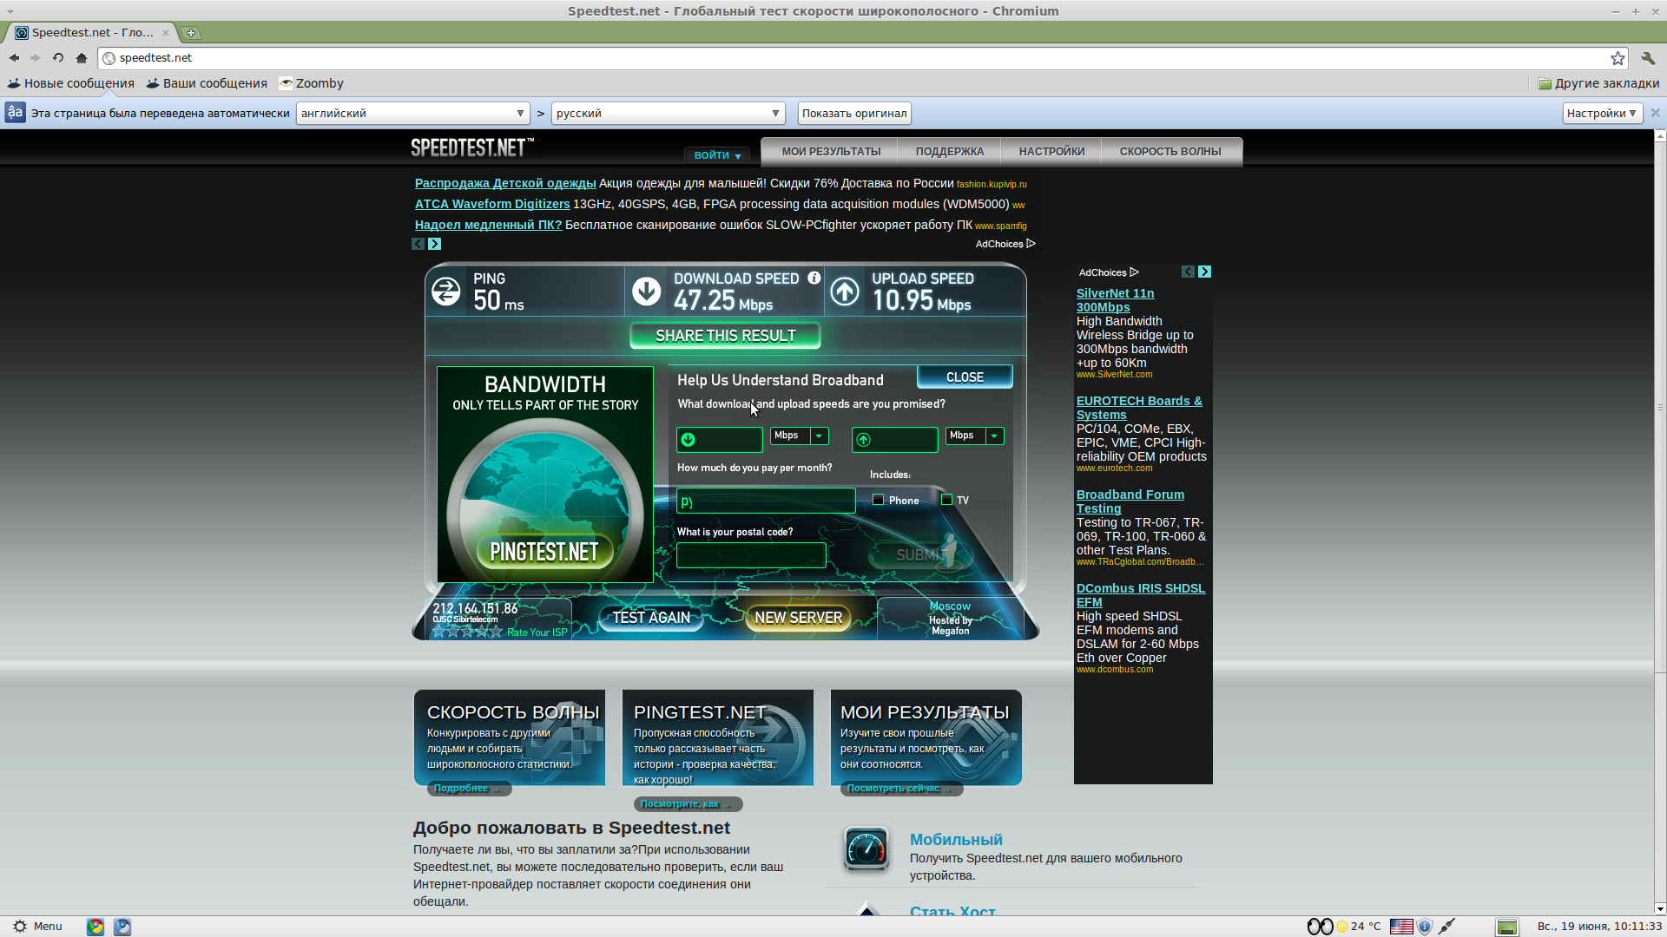This screenshot has width=1667, height=937.
Task: Open the Chromium wrench menu
Action: tap(1648, 58)
